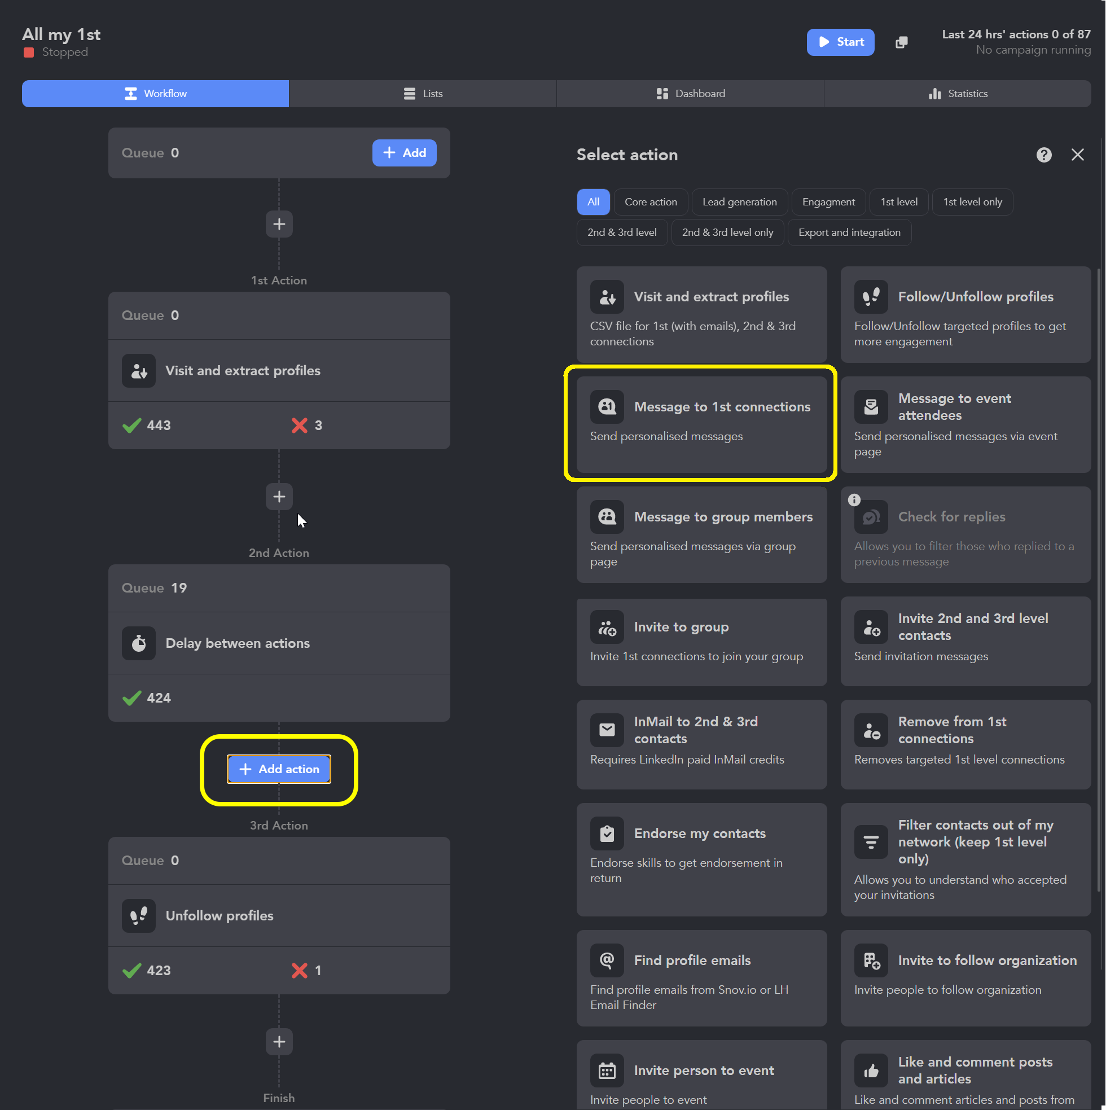
Task: Select Visit and extract profiles action card icon
Action: [607, 296]
